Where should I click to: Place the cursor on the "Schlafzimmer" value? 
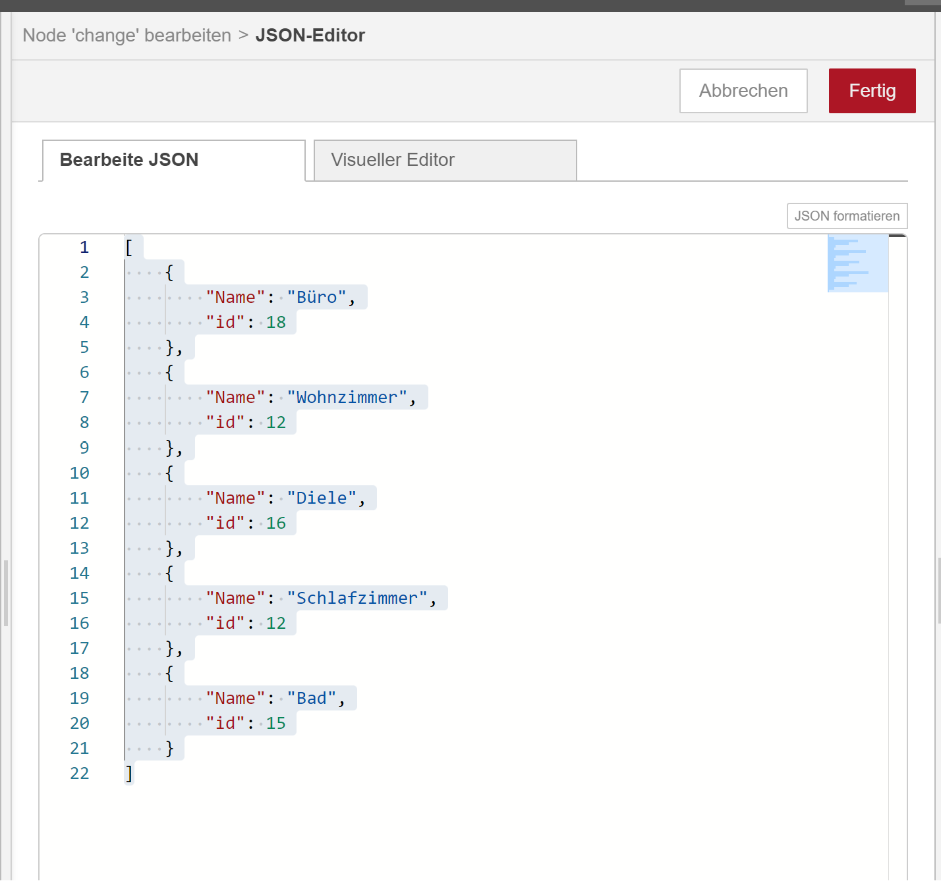click(x=356, y=599)
